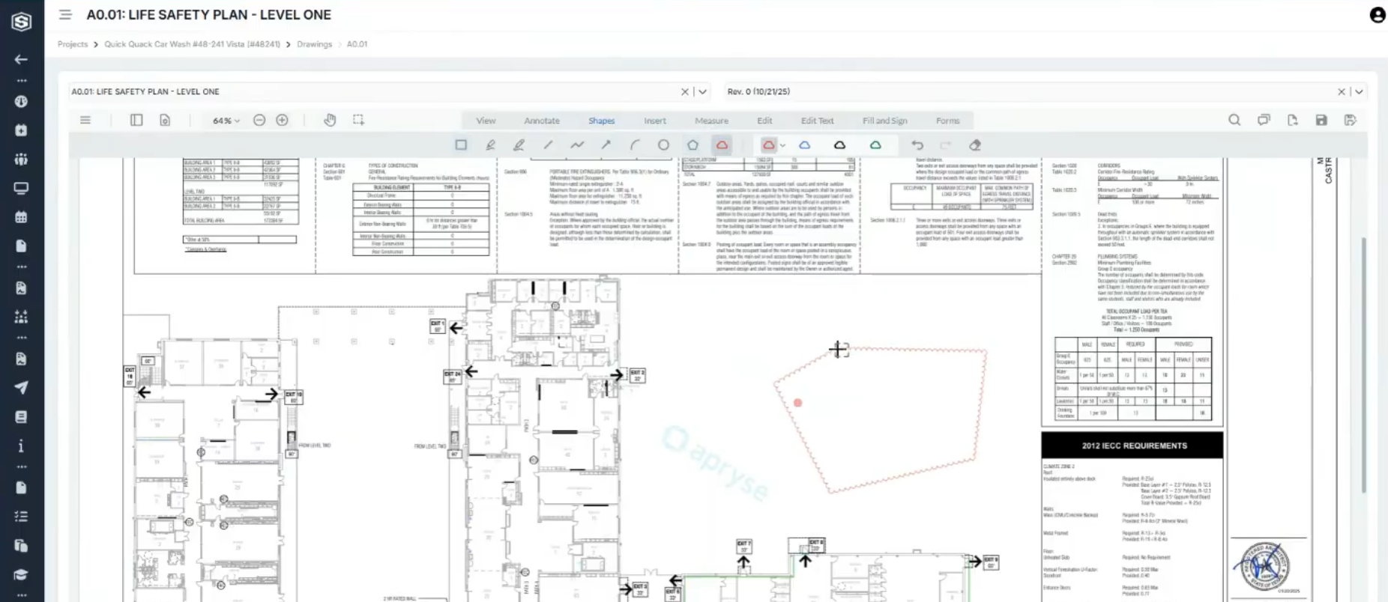Screen dimensions: 1388x602
Task: Select the Pan hand tool
Action: pyautogui.click(x=330, y=120)
